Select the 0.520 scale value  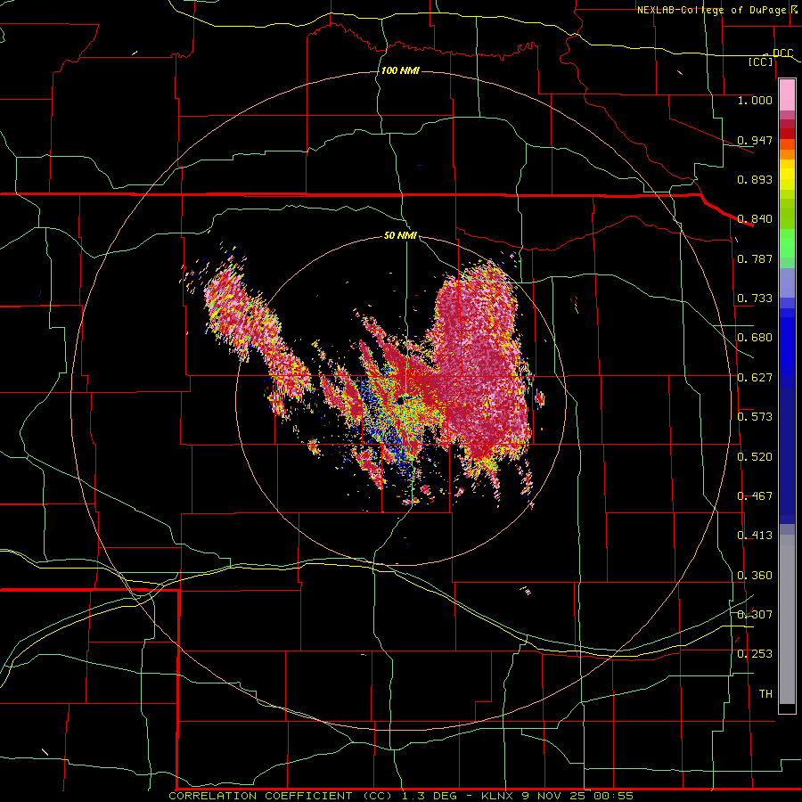pyautogui.click(x=755, y=457)
